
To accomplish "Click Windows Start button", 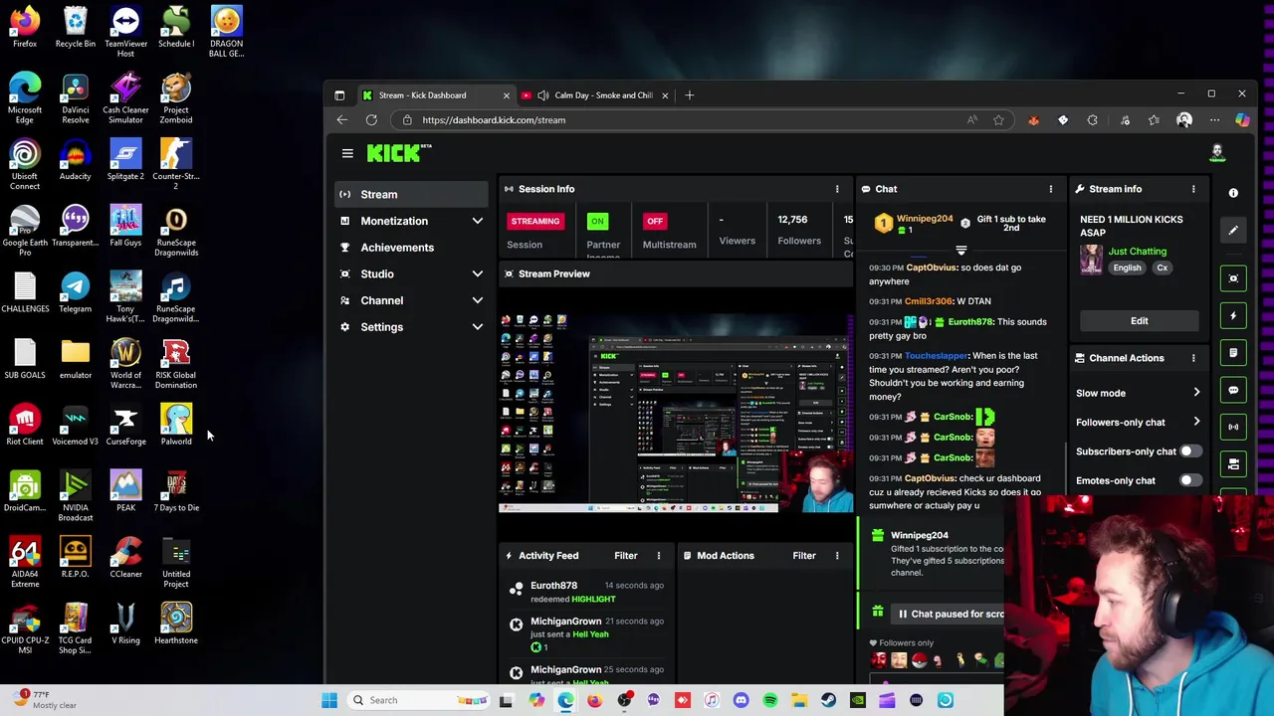I will pyautogui.click(x=329, y=700).
